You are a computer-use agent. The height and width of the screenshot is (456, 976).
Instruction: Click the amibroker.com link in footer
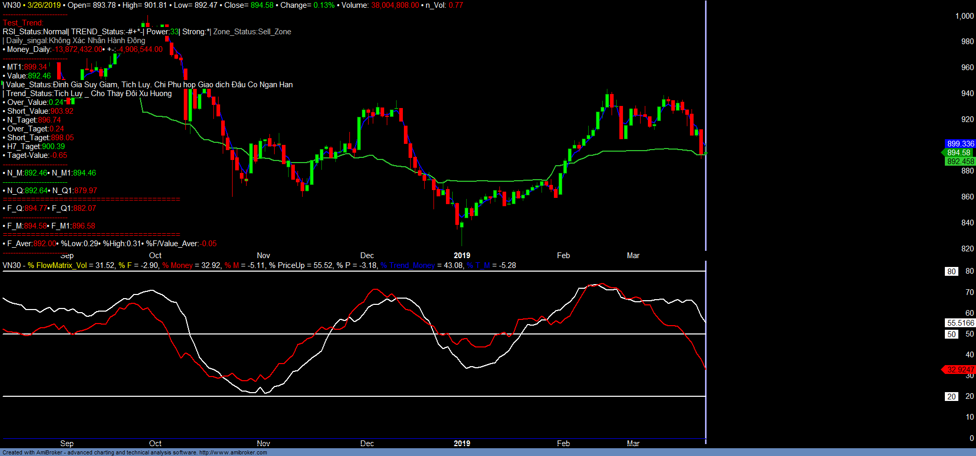pyautogui.click(x=233, y=452)
